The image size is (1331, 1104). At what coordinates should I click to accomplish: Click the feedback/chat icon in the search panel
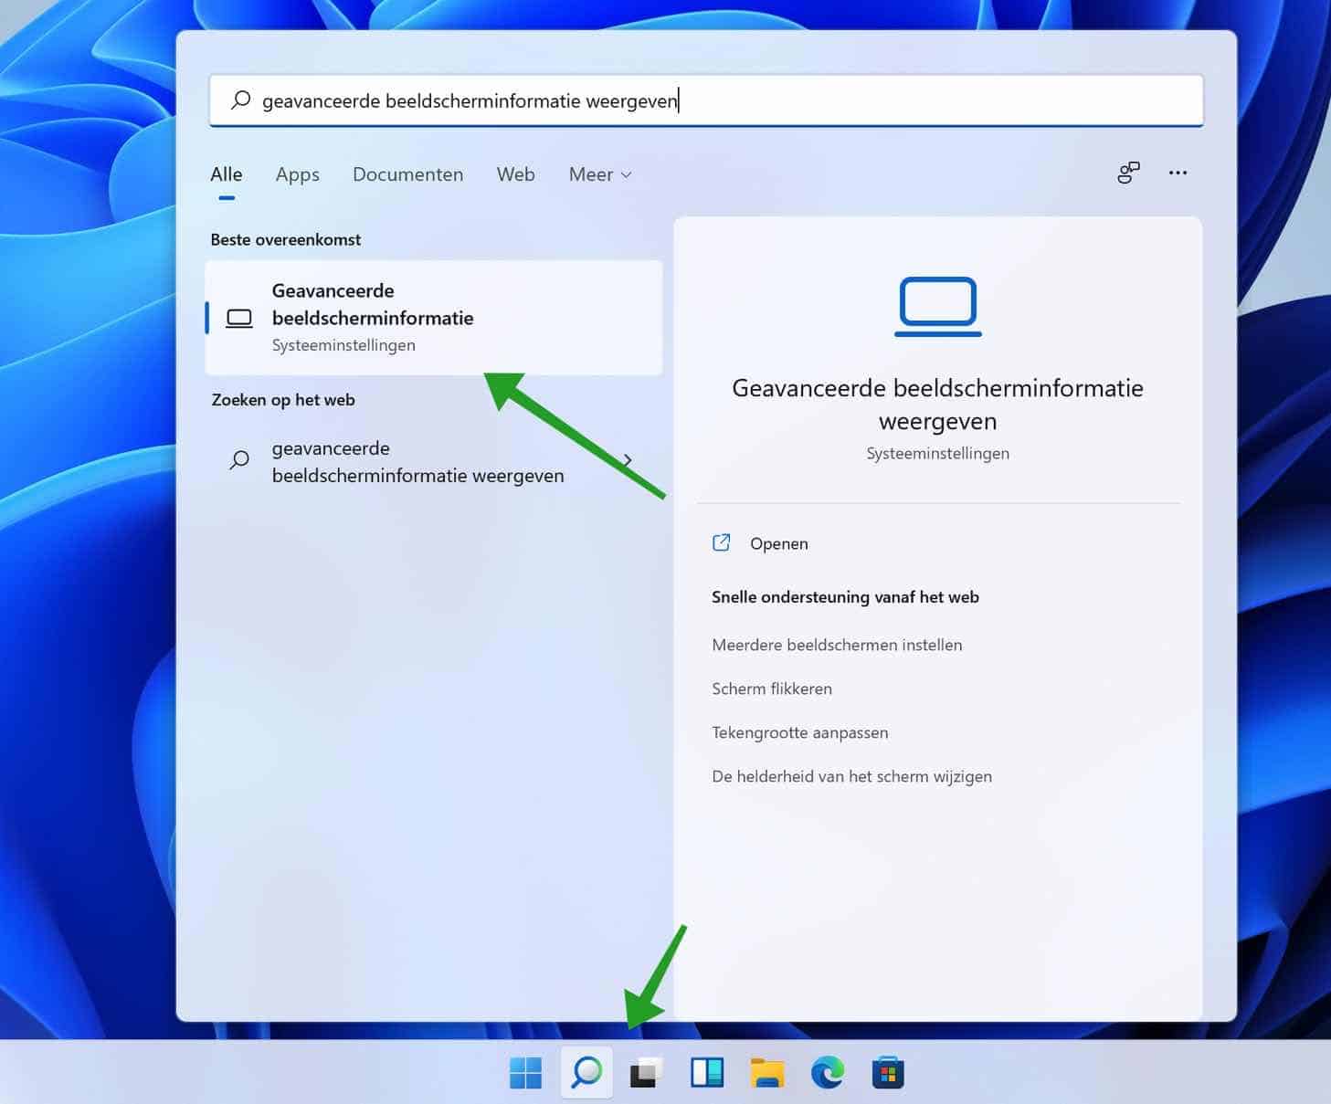1128,173
